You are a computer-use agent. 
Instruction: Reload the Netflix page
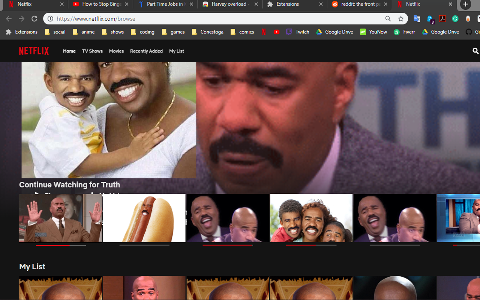point(34,19)
